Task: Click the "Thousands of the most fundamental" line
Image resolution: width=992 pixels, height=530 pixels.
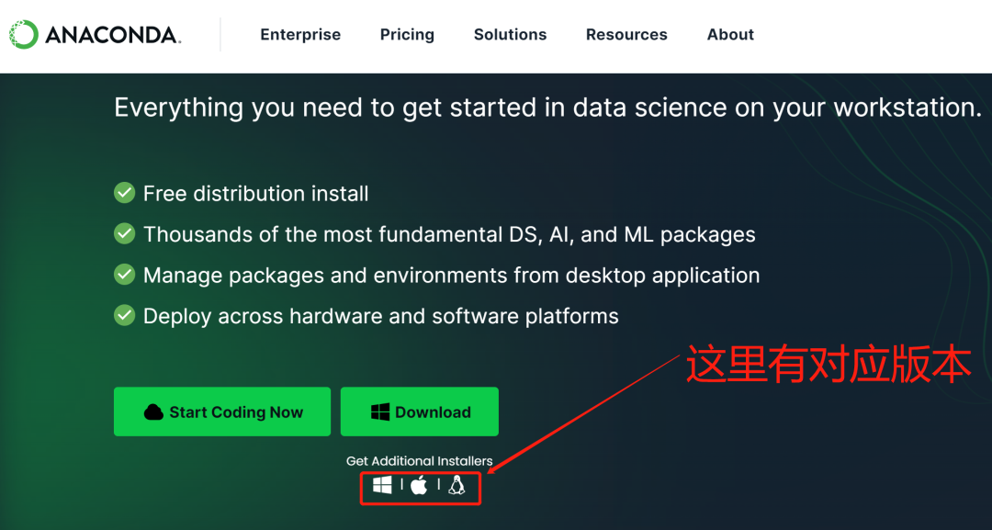Action: coord(449,234)
